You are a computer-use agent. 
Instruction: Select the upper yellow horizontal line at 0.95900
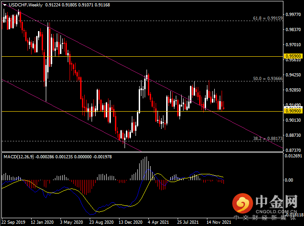click(x=142, y=56)
